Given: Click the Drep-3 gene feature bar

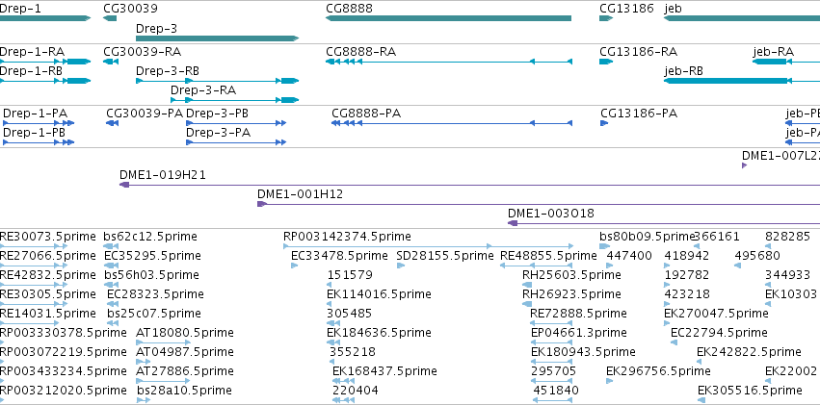Looking at the screenshot, I should tap(217, 38).
